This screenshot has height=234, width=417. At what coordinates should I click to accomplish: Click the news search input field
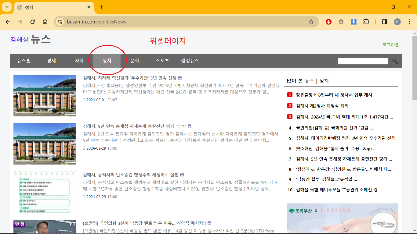(x=363, y=61)
